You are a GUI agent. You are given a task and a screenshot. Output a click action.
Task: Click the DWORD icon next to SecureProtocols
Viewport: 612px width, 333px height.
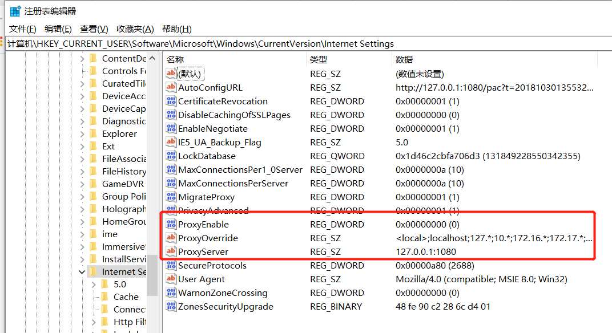(x=171, y=265)
